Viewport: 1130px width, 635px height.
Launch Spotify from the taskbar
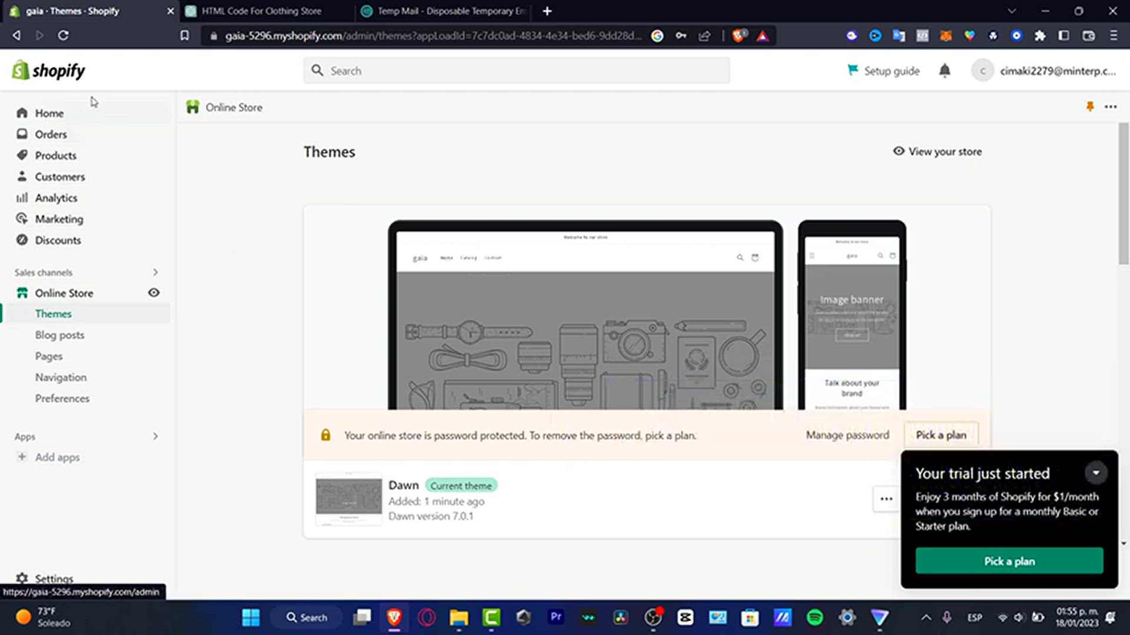pos(815,617)
